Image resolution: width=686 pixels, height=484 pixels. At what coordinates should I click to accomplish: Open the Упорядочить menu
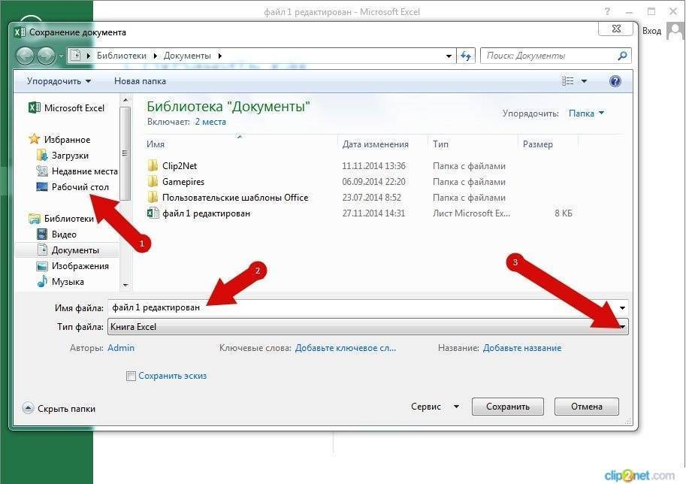coord(59,81)
